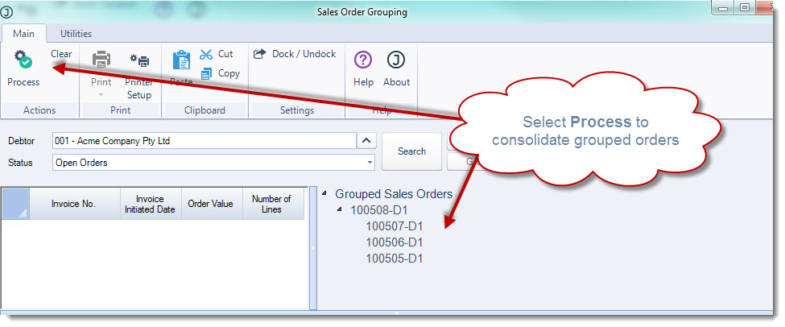Click the Invoice No. column header

pyautogui.click(x=73, y=204)
